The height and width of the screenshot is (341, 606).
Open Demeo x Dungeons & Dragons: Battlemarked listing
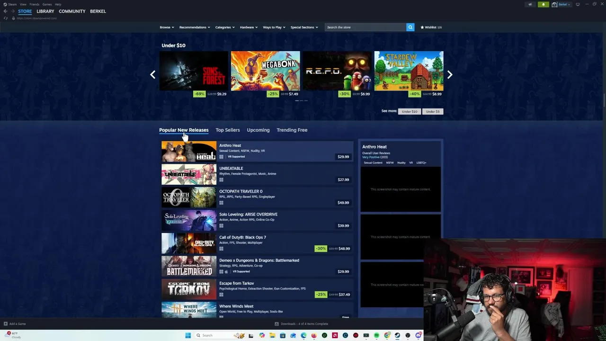(x=257, y=266)
